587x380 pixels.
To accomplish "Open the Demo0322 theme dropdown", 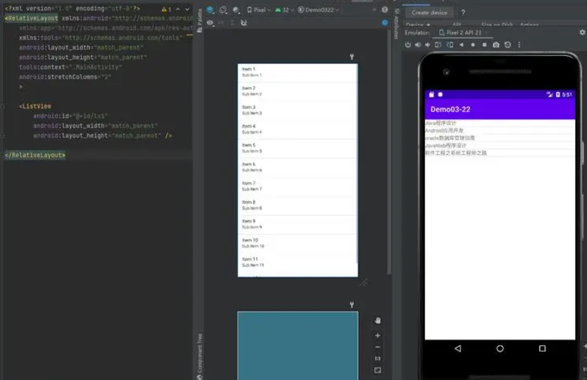I will (x=318, y=10).
